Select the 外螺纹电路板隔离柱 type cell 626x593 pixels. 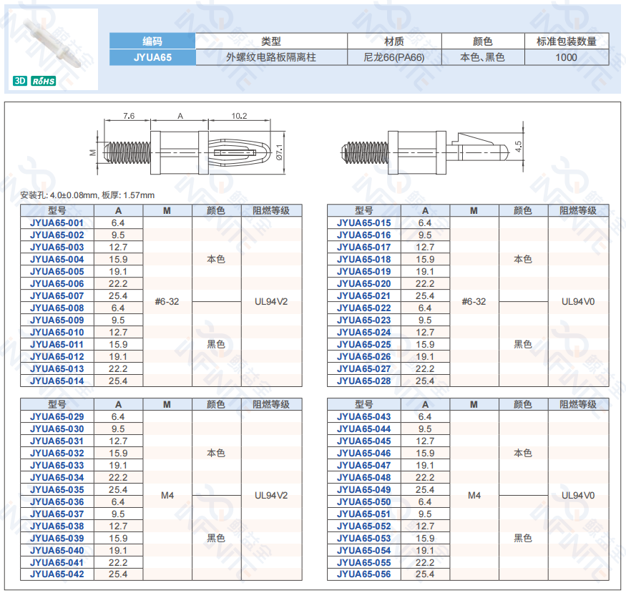(x=270, y=57)
